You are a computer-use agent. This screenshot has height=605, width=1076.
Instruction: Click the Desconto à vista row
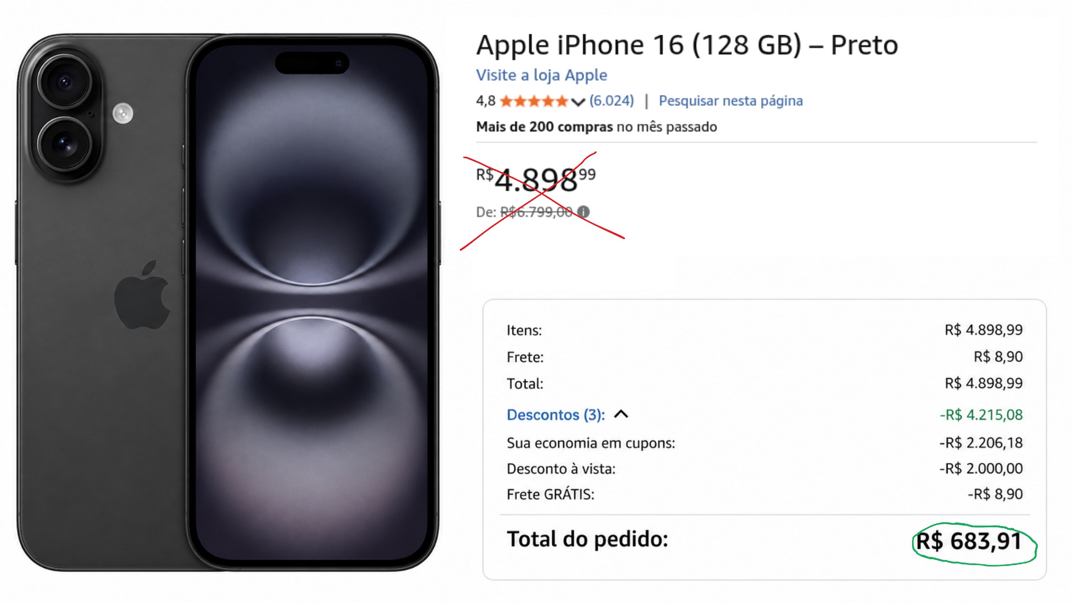[x=765, y=468]
